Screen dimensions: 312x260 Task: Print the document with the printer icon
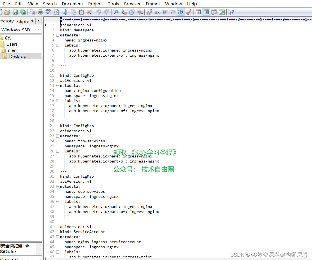click(x=40, y=12)
